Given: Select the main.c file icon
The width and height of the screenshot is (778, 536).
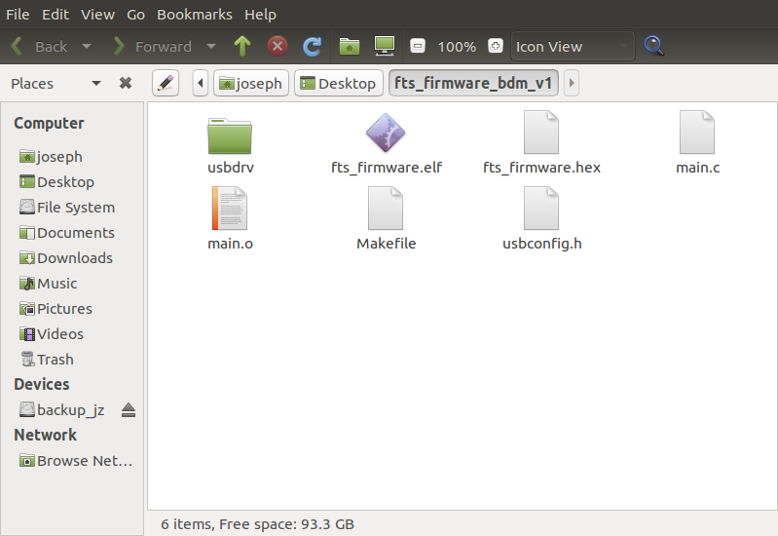Looking at the screenshot, I should (697, 133).
